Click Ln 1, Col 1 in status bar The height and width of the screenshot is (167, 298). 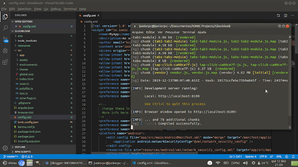[236, 157]
